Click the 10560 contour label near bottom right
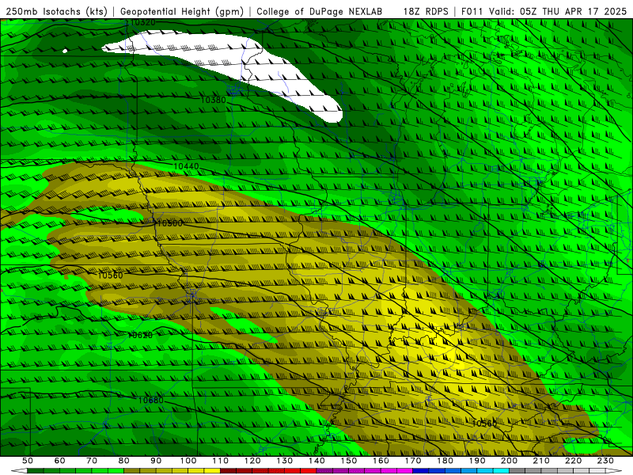This screenshot has height=475, width=633. (x=485, y=424)
